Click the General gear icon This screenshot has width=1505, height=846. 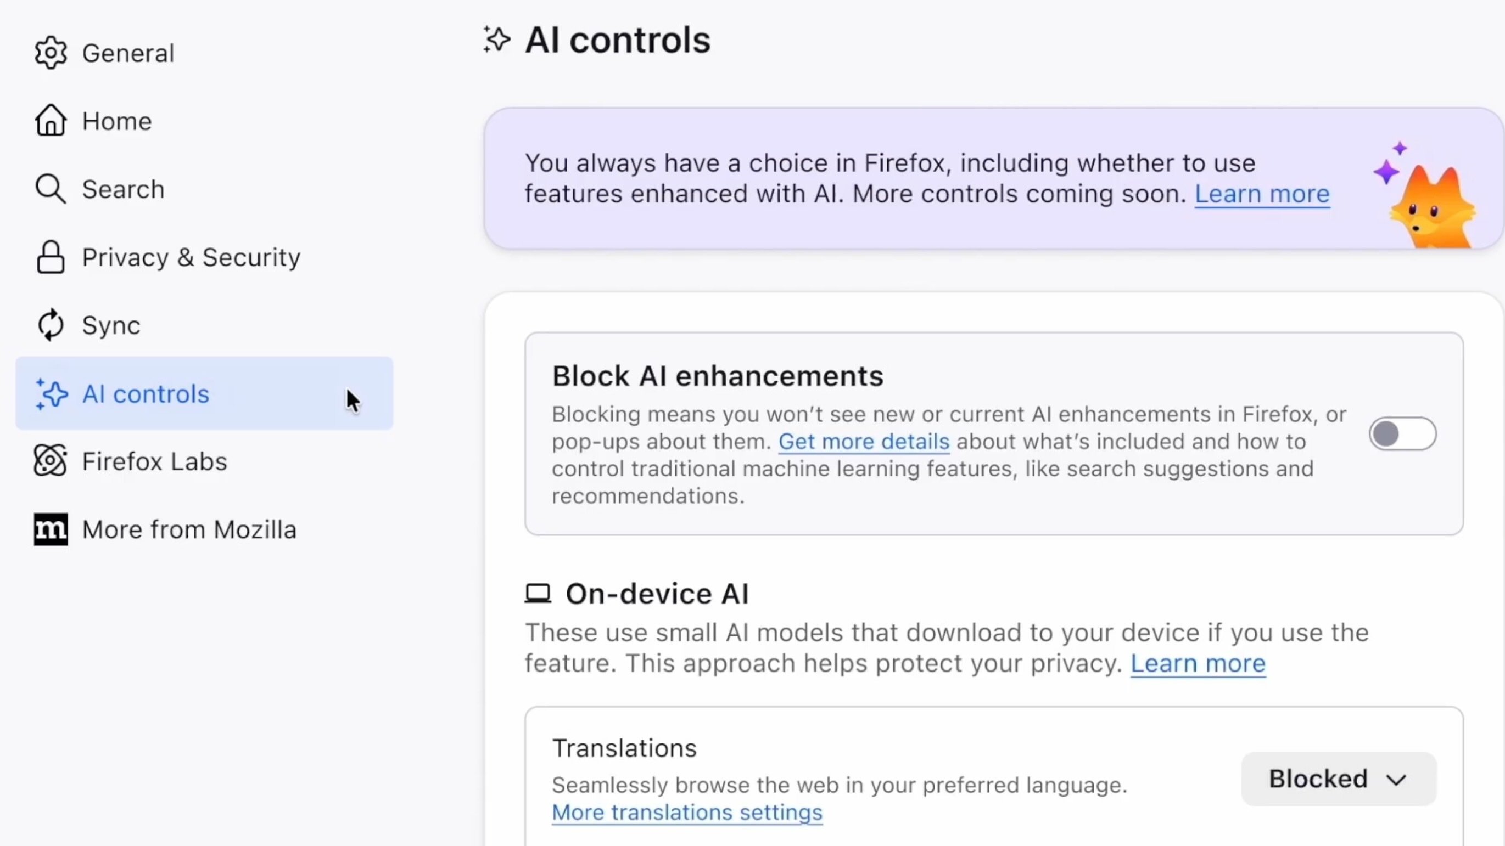click(x=51, y=53)
